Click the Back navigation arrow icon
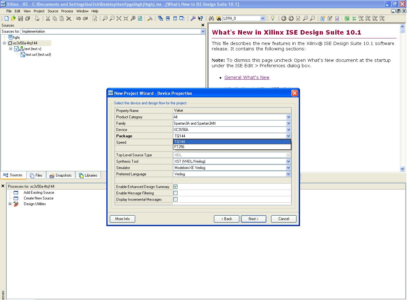The width and height of the screenshot is (407, 300). pos(284,18)
